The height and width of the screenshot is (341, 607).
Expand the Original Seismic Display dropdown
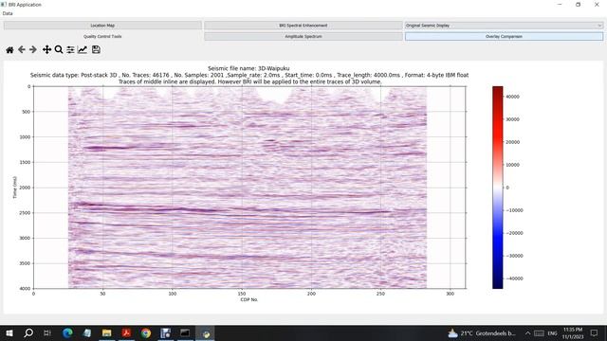pyautogui.click(x=504, y=26)
